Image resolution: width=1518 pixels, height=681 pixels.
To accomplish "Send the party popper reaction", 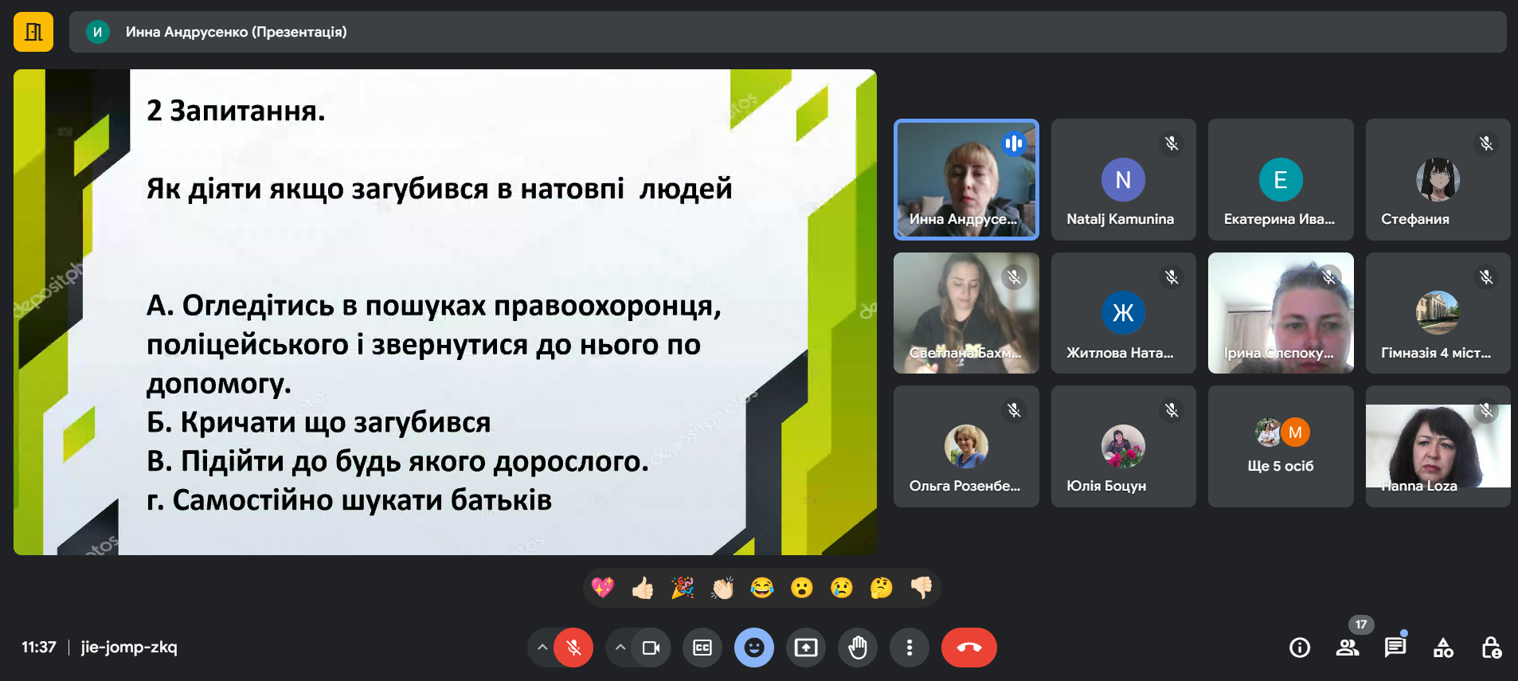I will [x=682, y=588].
